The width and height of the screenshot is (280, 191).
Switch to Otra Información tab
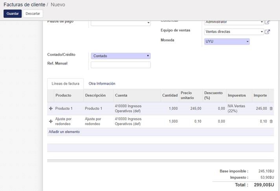pos(102,84)
